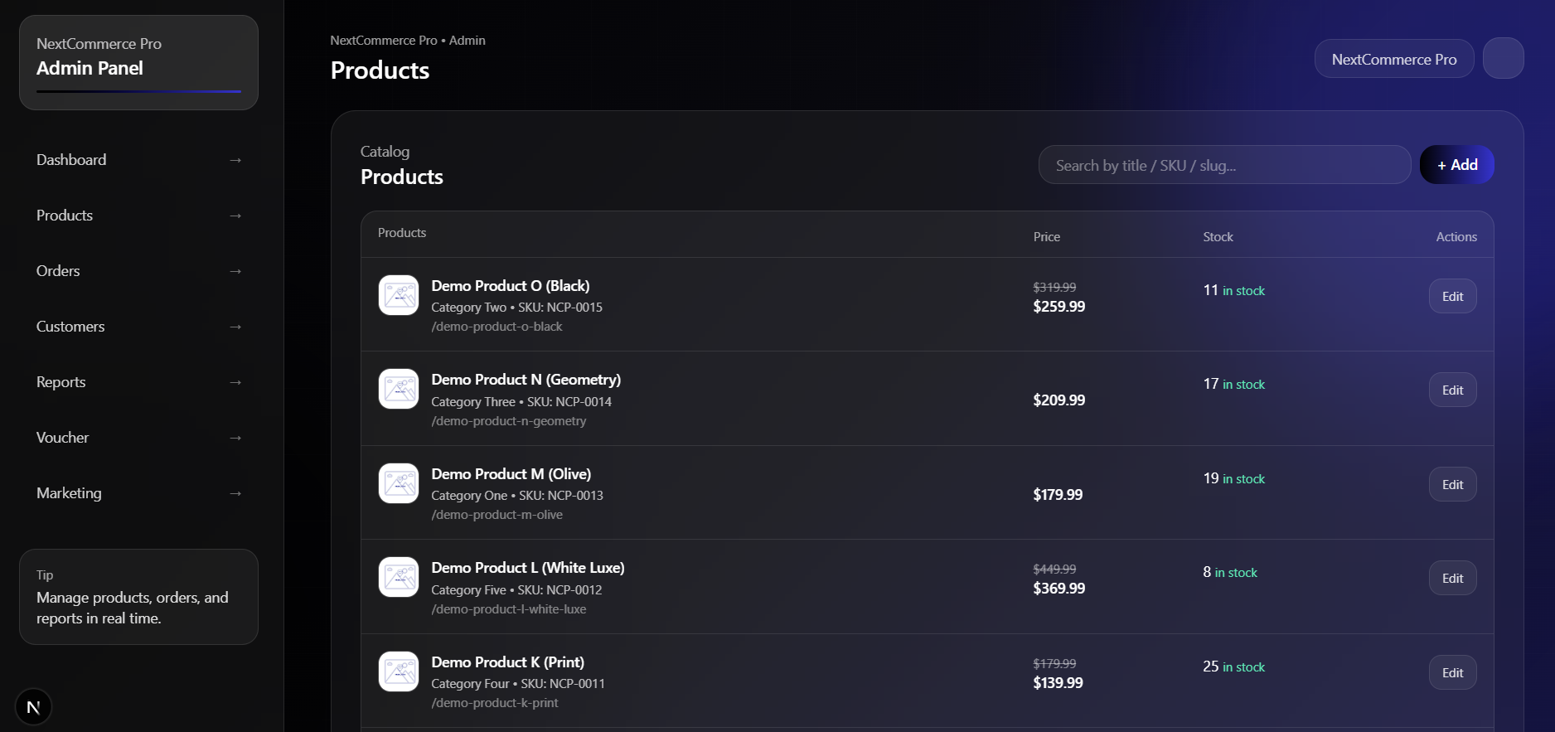Click the gradient underline in the Admin Panel card
The image size is (1555, 732).
(138, 92)
